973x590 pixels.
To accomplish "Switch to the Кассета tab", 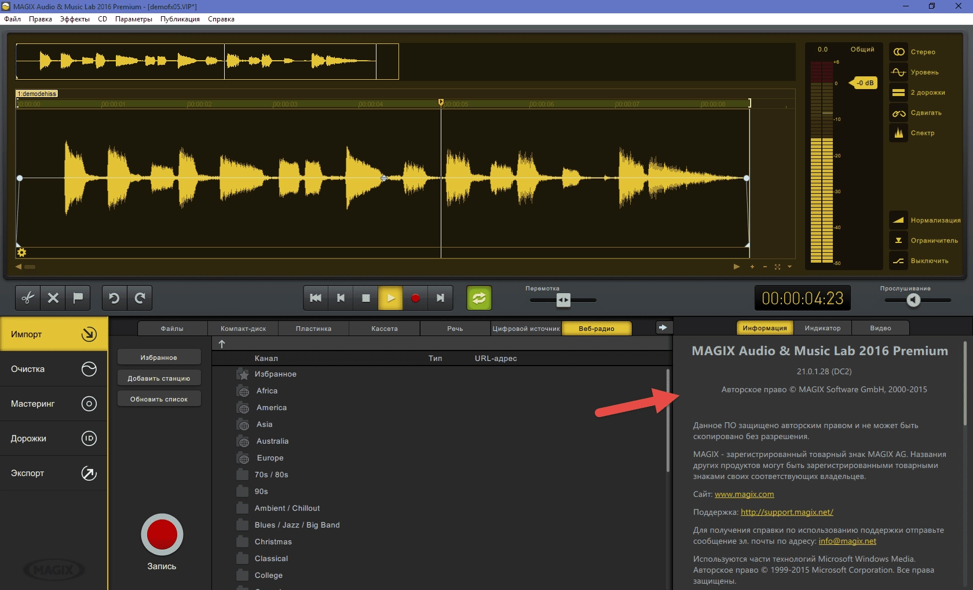I will [385, 329].
